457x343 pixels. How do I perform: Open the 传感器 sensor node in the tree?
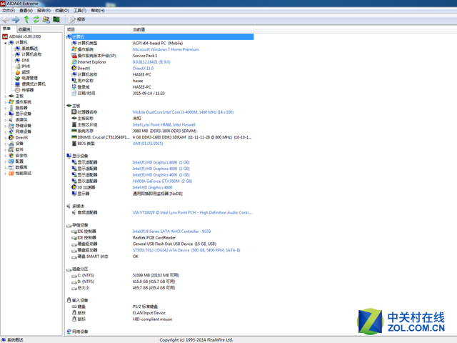pyautogui.click(x=27, y=90)
